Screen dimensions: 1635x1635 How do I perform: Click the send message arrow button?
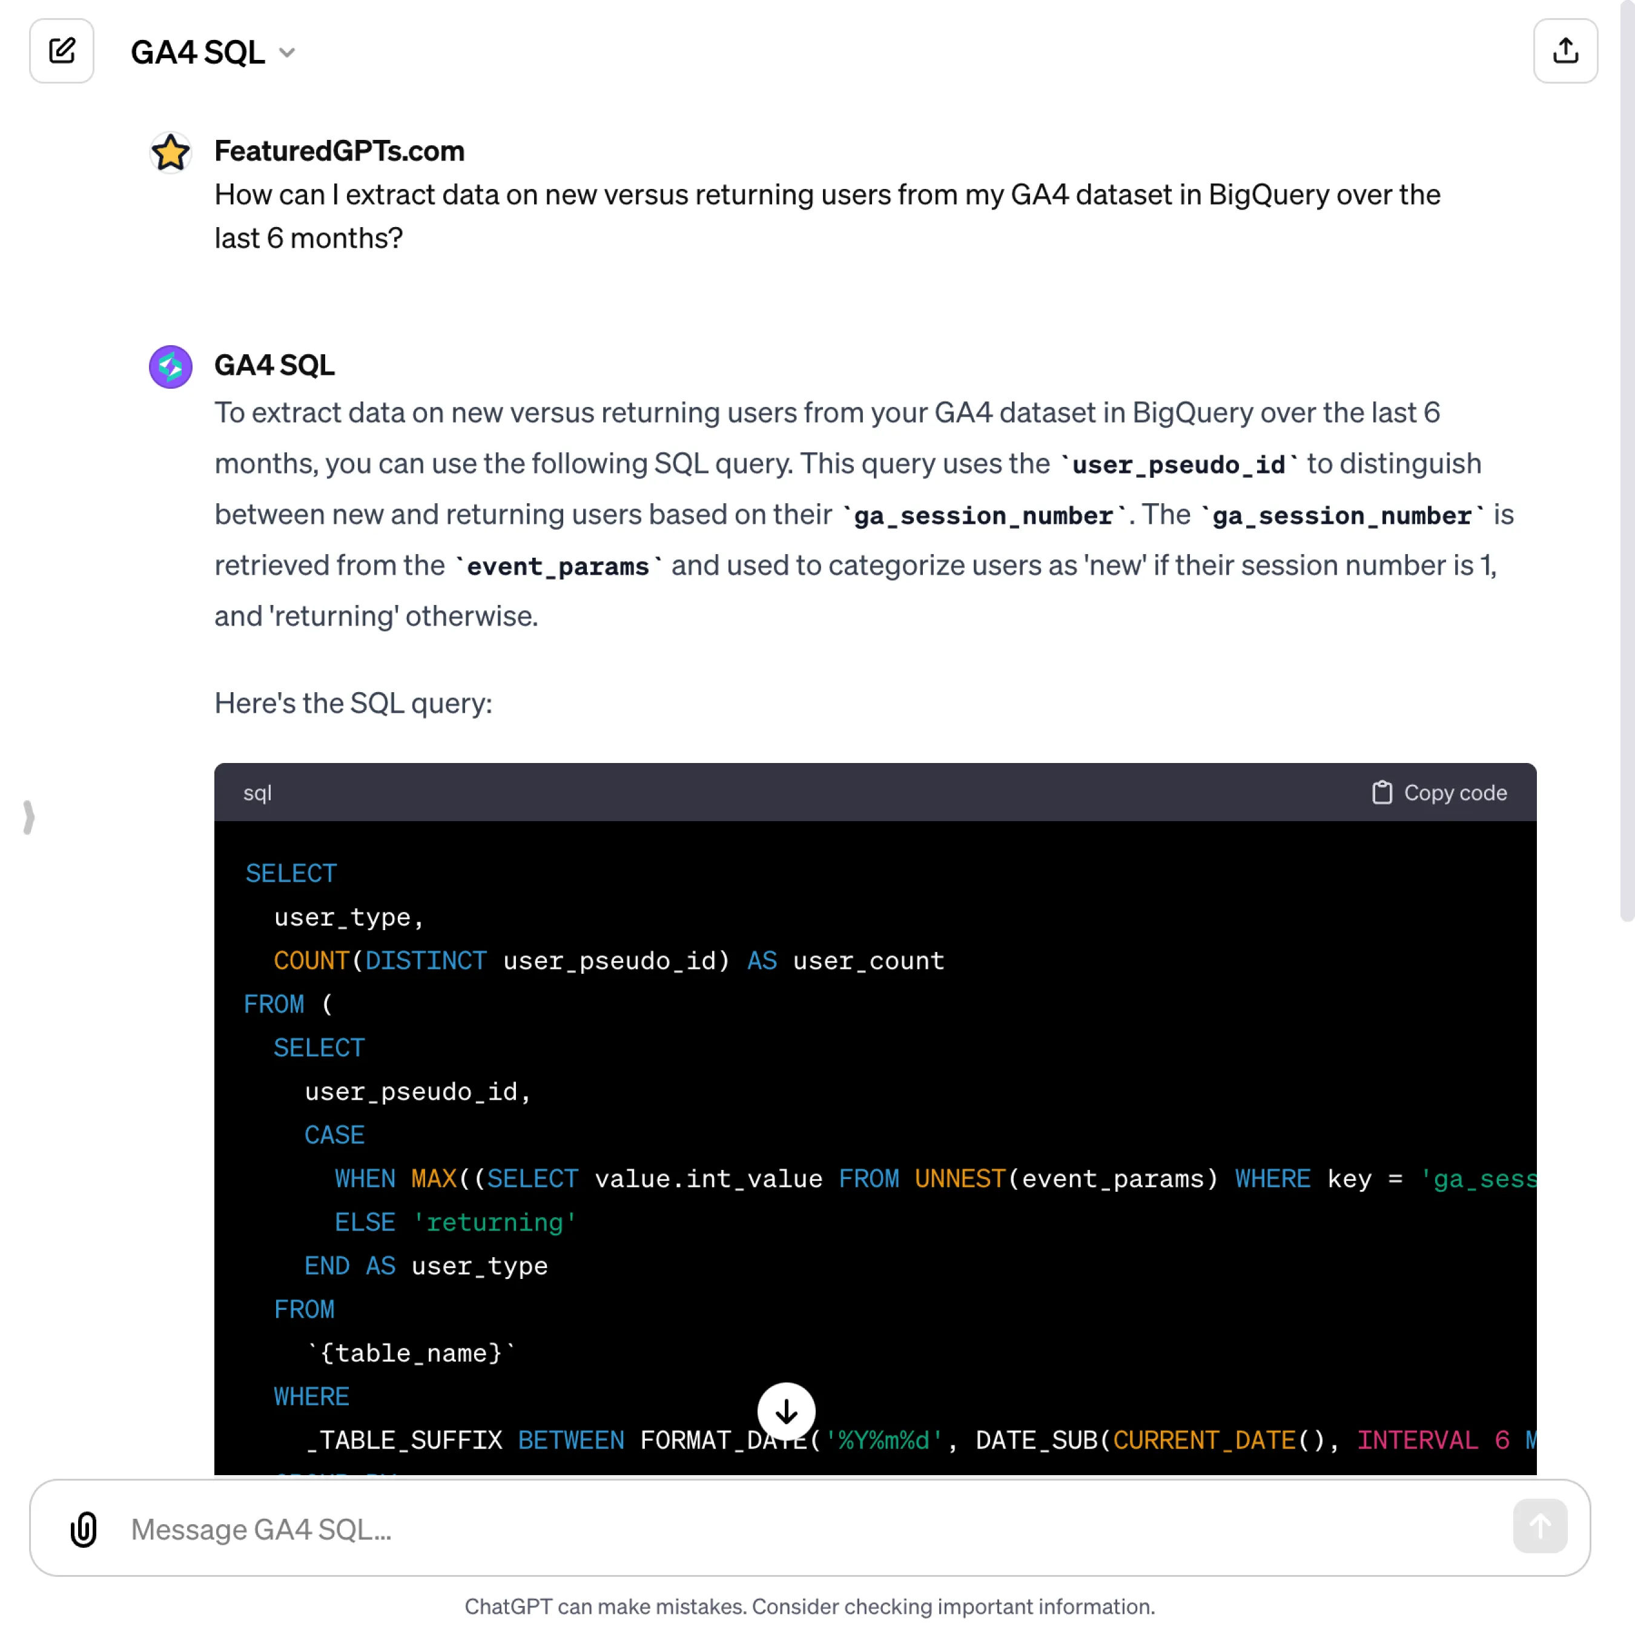click(1539, 1526)
